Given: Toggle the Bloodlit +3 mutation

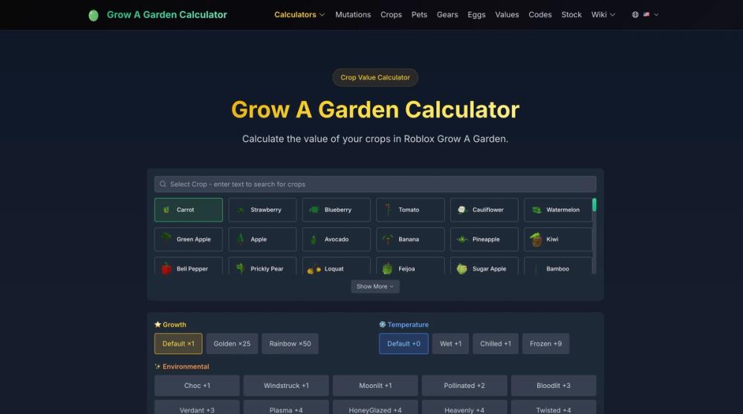Looking at the screenshot, I should tap(554, 386).
